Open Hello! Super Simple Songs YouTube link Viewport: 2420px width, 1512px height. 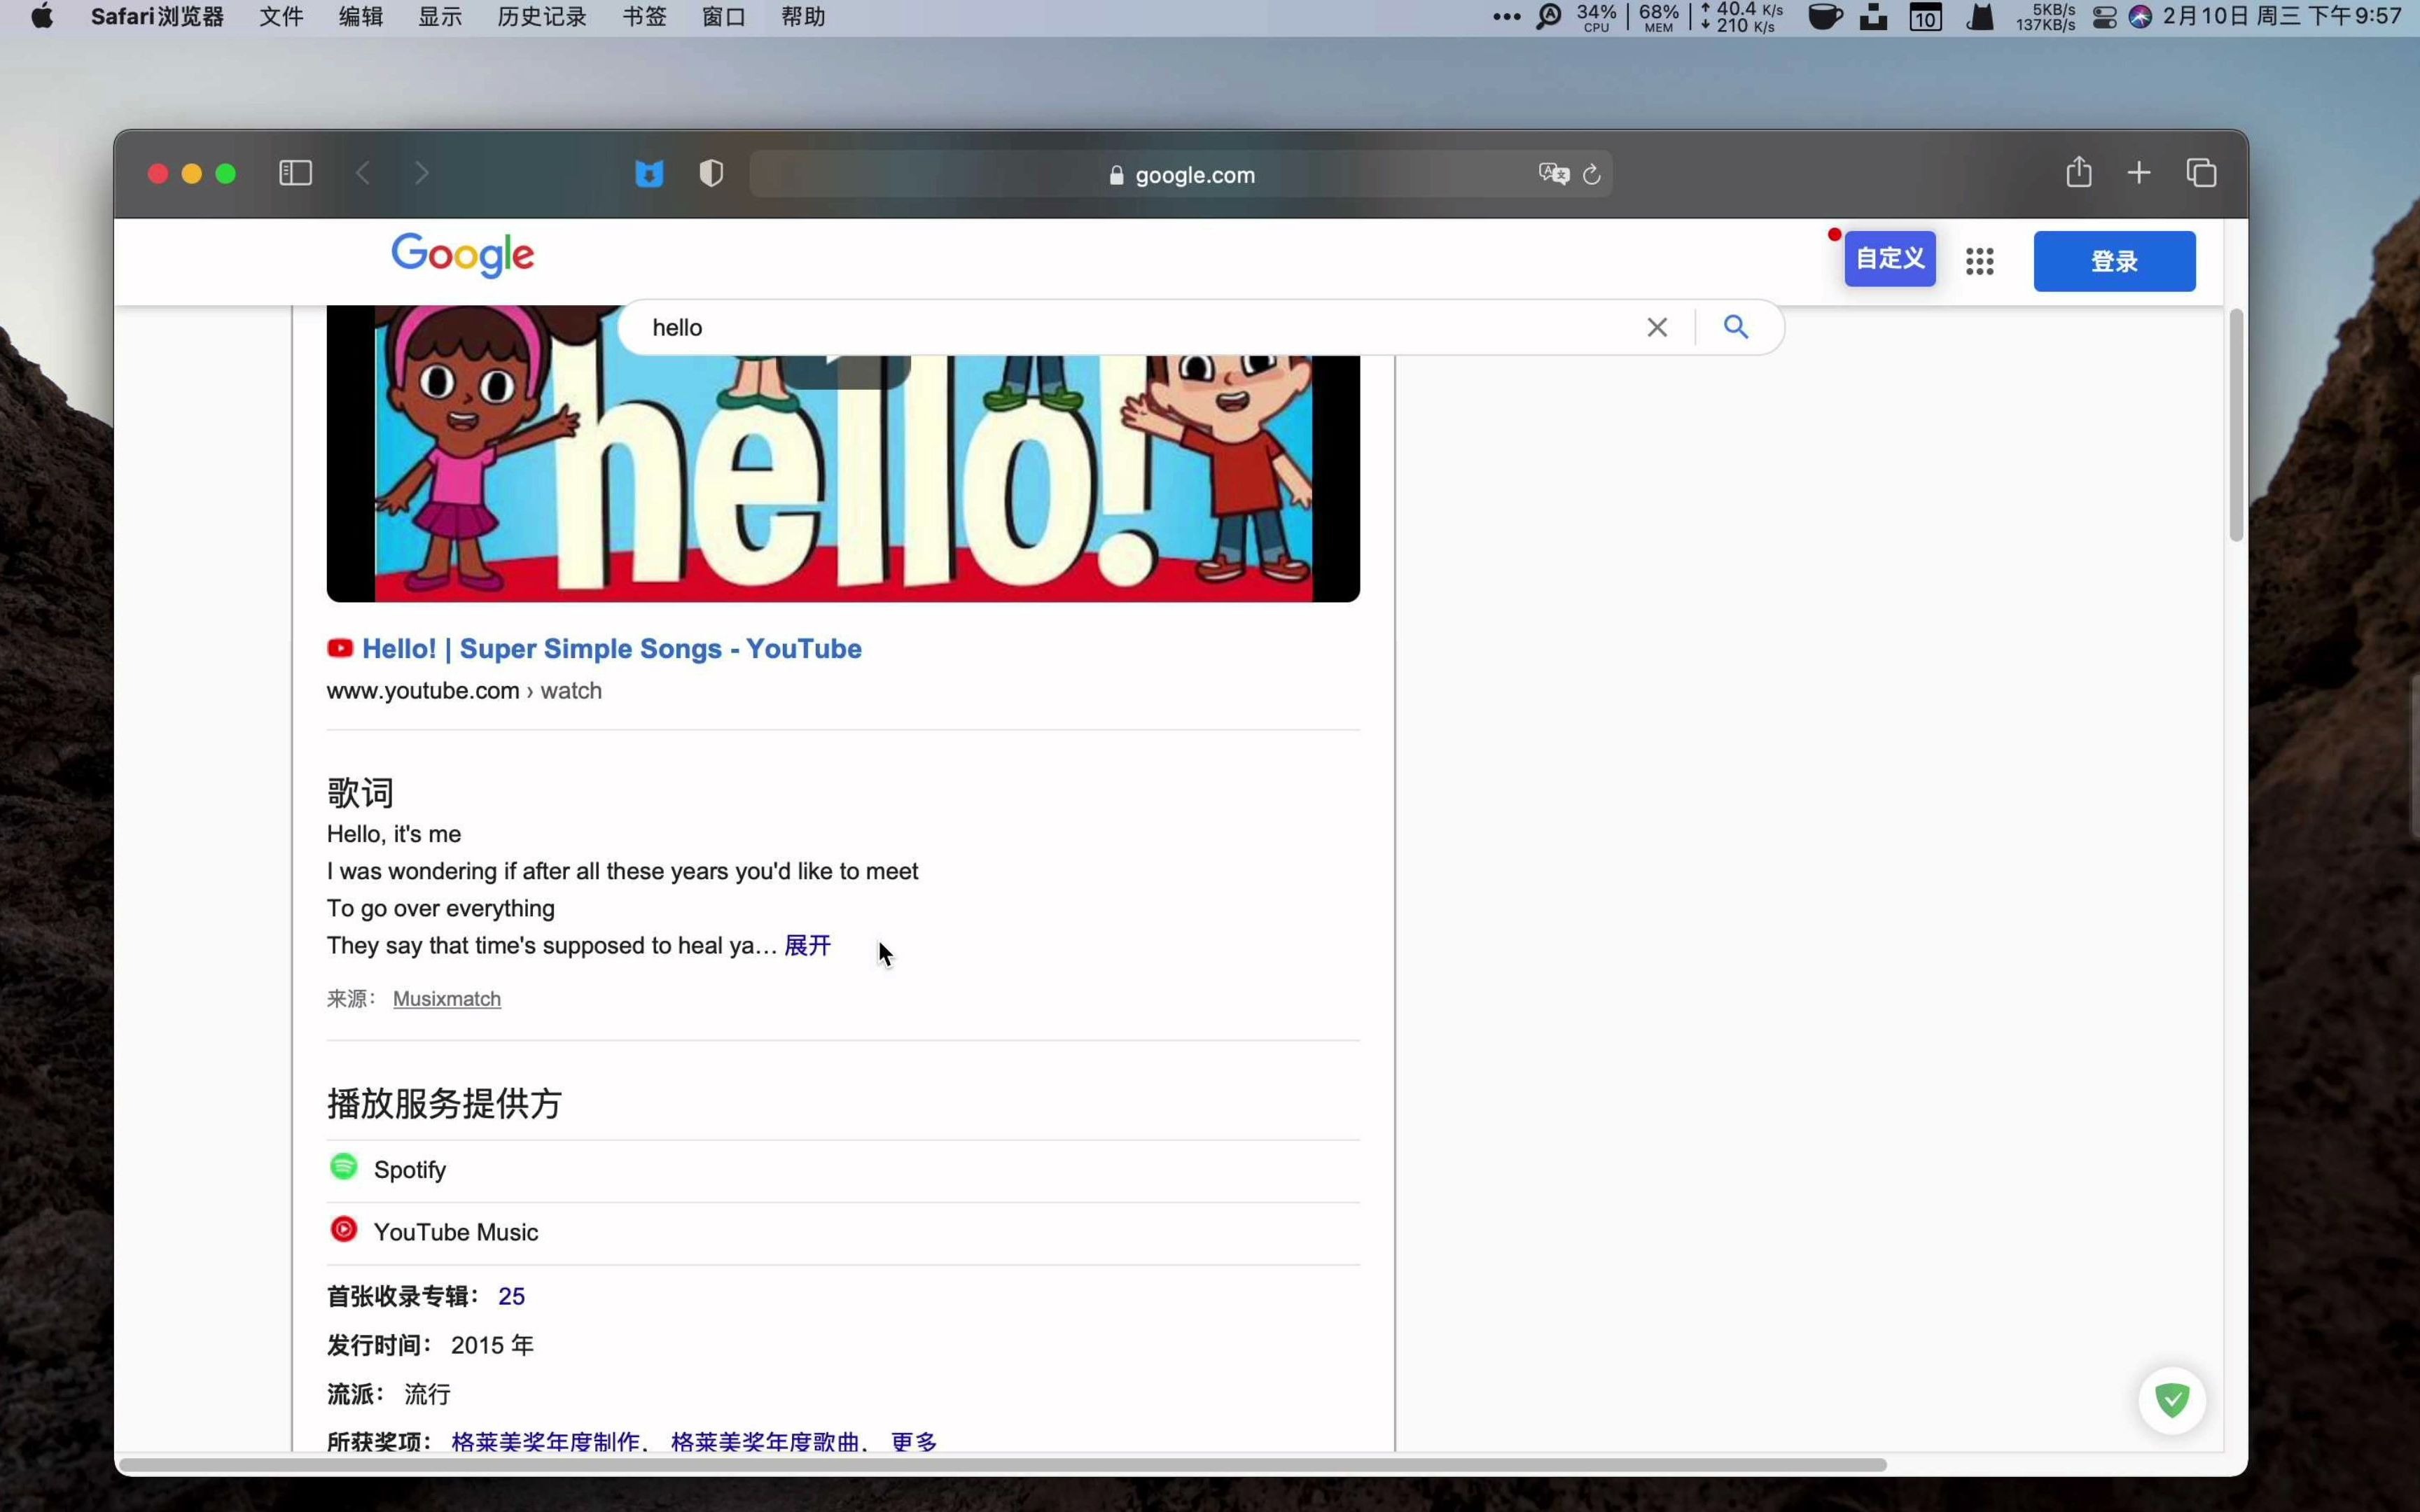611,648
